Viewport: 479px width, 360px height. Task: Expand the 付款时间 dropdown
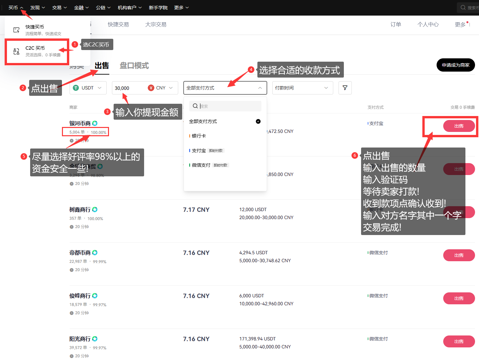(x=302, y=88)
